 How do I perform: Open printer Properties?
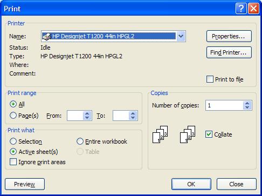(229, 36)
